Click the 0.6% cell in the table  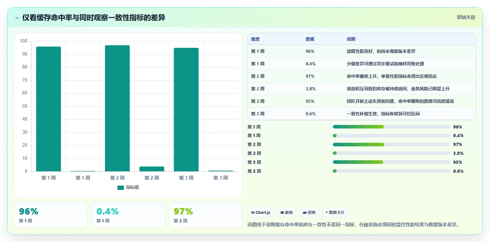point(311,114)
